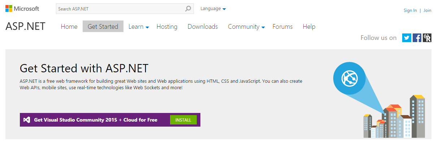Viewport: 443px width, 150px height.
Task: Select the Get Started tab
Action: click(x=103, y=26)
